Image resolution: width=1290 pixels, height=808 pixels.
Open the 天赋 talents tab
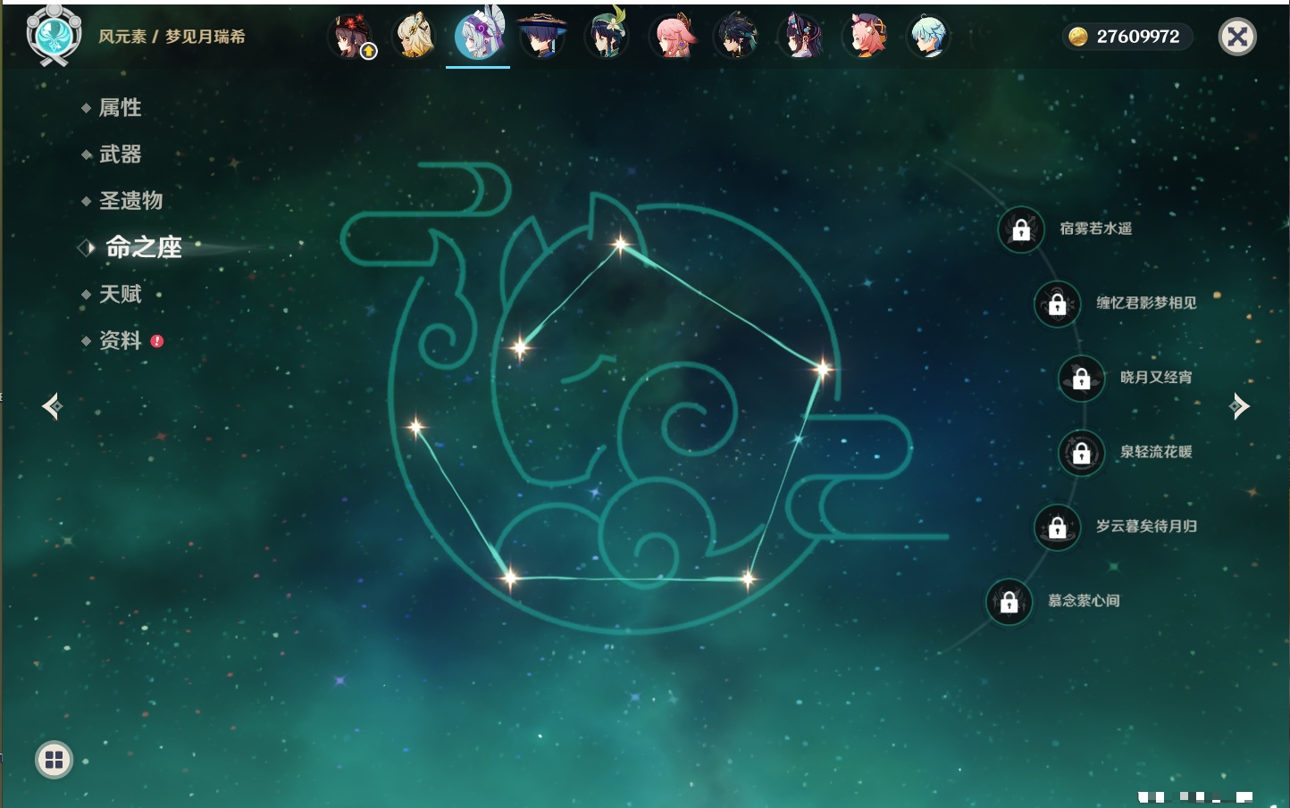120,294
